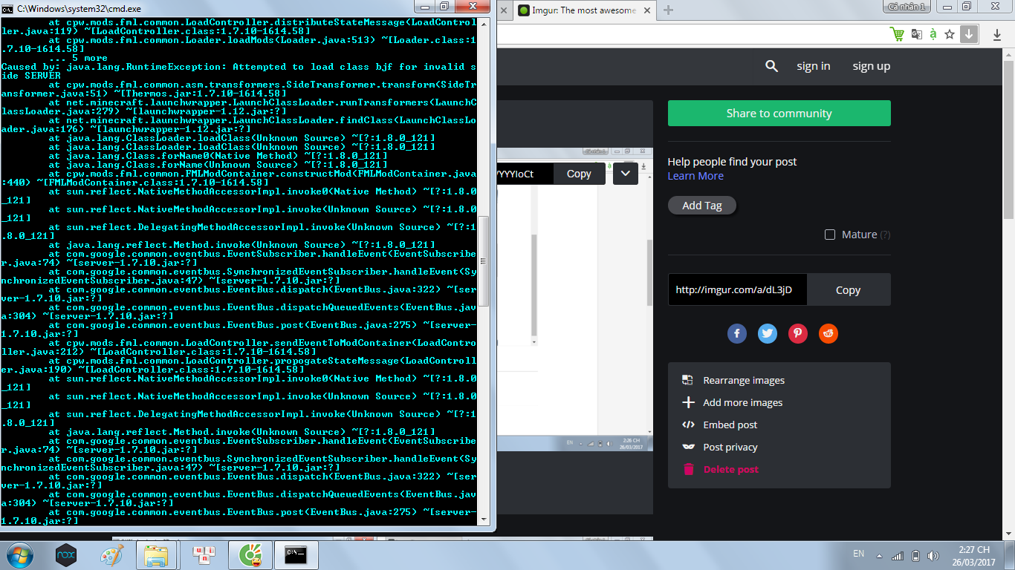This screenshot has height=570, width=1015.
Task: Click the Cá nhân 1 profile button
Action: tap(907, 7)
